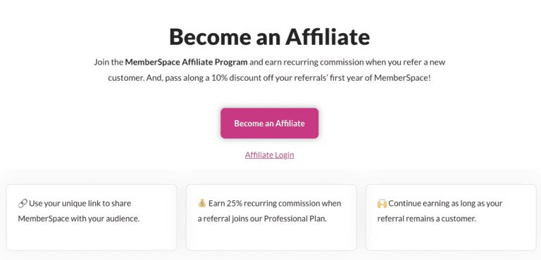541x260 pixels.
Task: Select the unique link sharing card
Action: click(92, 217)
